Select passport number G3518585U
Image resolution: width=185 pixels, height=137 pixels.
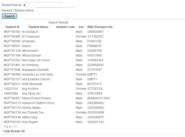point(96,108)
